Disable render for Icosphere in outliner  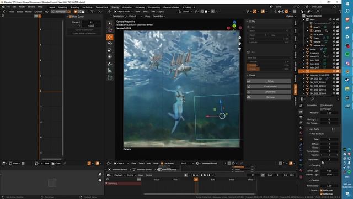tap(338, 53)
